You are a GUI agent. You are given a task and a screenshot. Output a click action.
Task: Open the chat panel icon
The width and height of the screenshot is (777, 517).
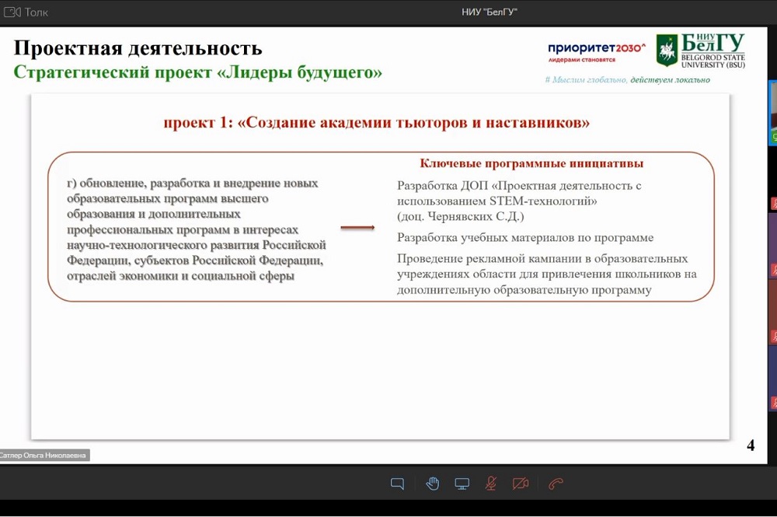click(x=397, y=484)
